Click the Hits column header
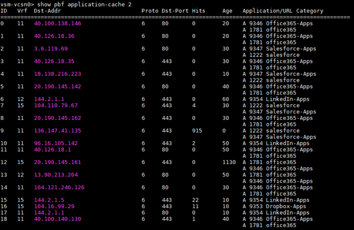This screenshot has height=230, width=354. [x=198, y=11]
